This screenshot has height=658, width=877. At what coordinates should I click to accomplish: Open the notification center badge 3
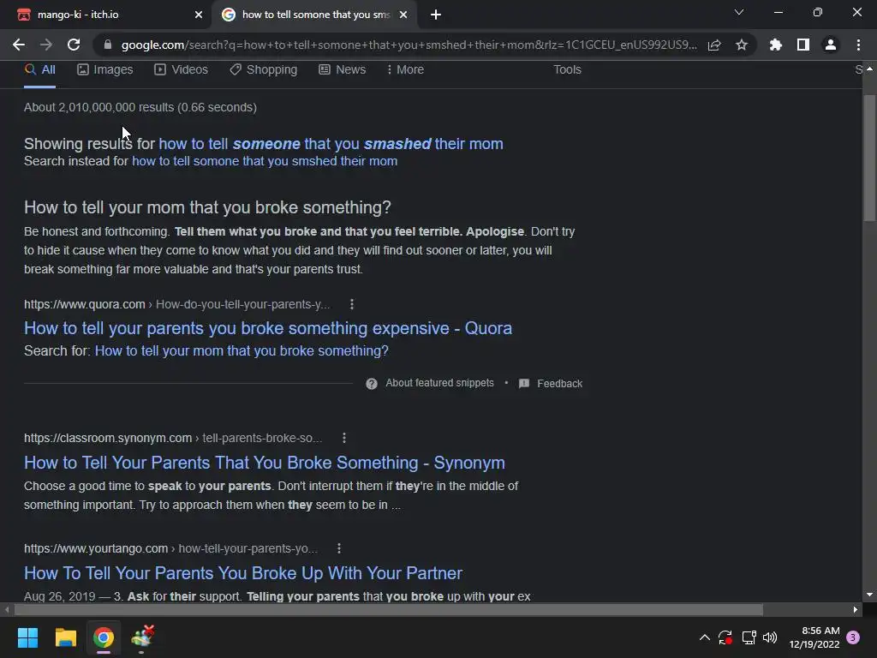pyautogui.click(x=853, y=637)
